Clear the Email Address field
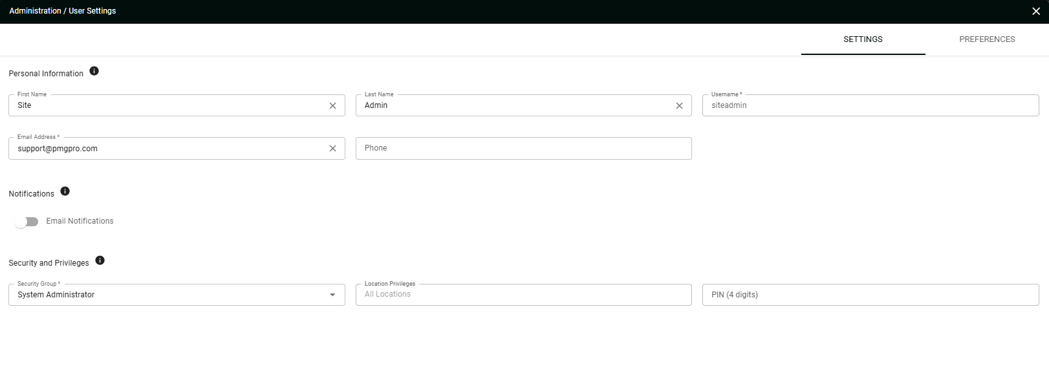The width and height of the screenshot is (1049, 373). (x=332, y=148)
